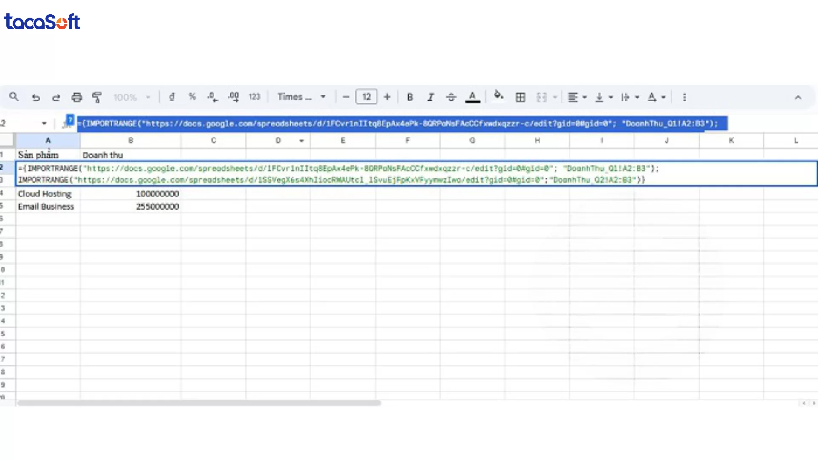Select the text color control
The width and height of the screenshot is (818, 460).
pos(472,97)
